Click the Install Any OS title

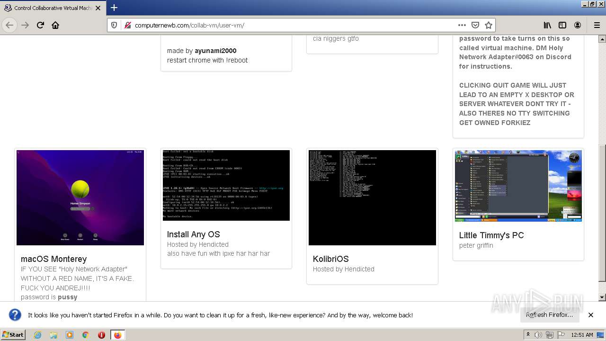193,234
